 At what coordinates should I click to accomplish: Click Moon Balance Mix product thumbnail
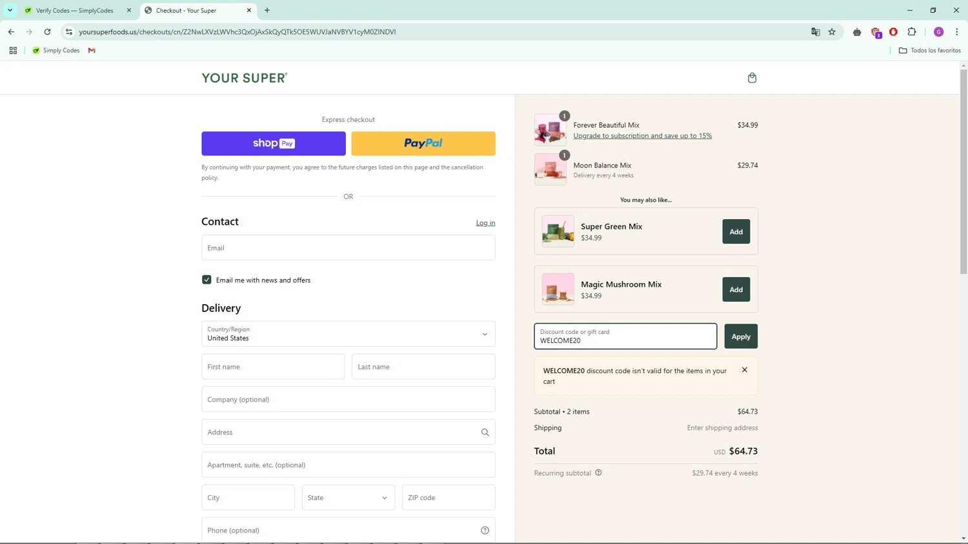point(550,170)
